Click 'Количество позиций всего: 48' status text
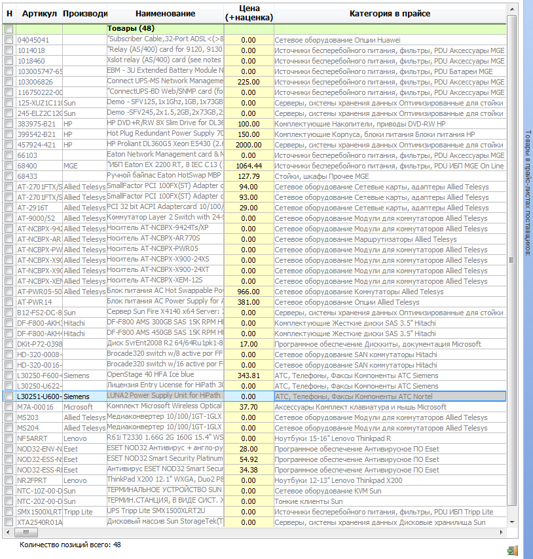The width and height of the screenshot is (533, 559). click(70, 545)
